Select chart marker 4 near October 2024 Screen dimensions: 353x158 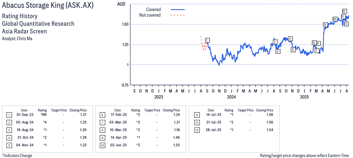click(290, 39)
